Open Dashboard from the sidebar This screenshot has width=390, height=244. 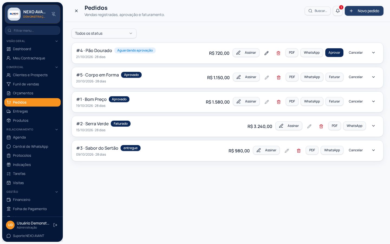[x=32, y=49]
